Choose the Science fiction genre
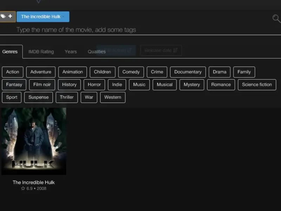The width and height of the screenshot is (281, 211). point(257,85)
